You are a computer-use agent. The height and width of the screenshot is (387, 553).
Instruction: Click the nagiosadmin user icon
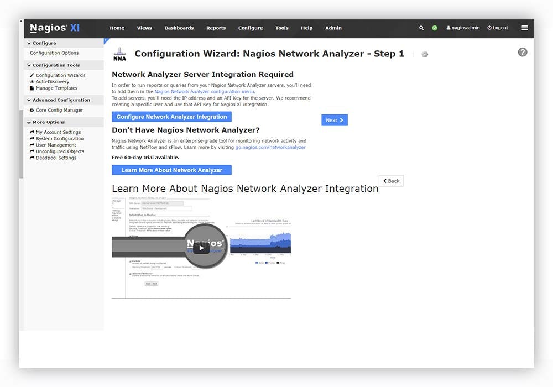point(448,28)
